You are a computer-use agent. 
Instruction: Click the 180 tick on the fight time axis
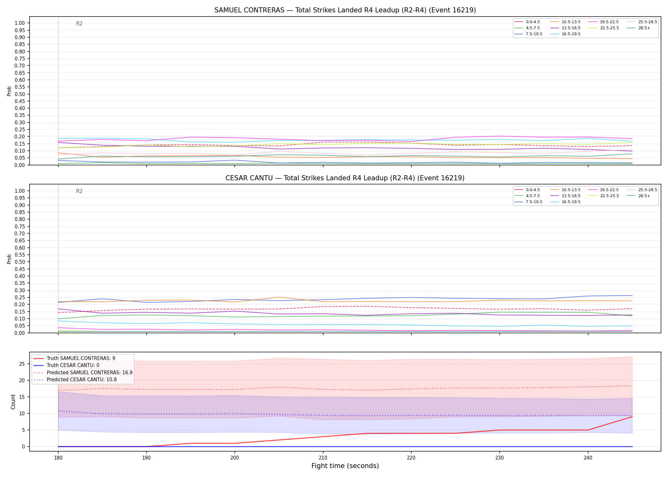(x=58, y=458)
